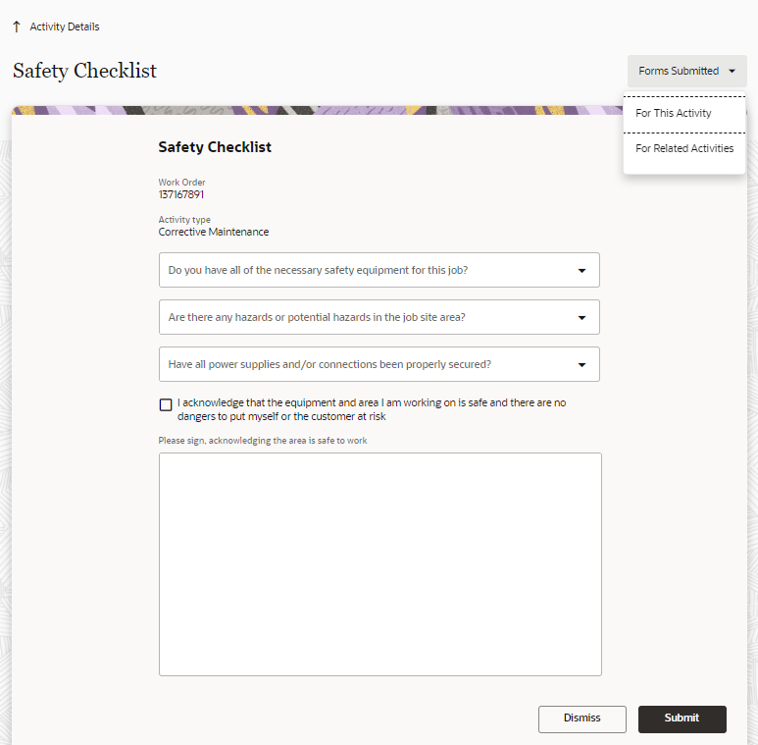
Task: Choose For Related Activities menu entry
Action: [684, 148]
